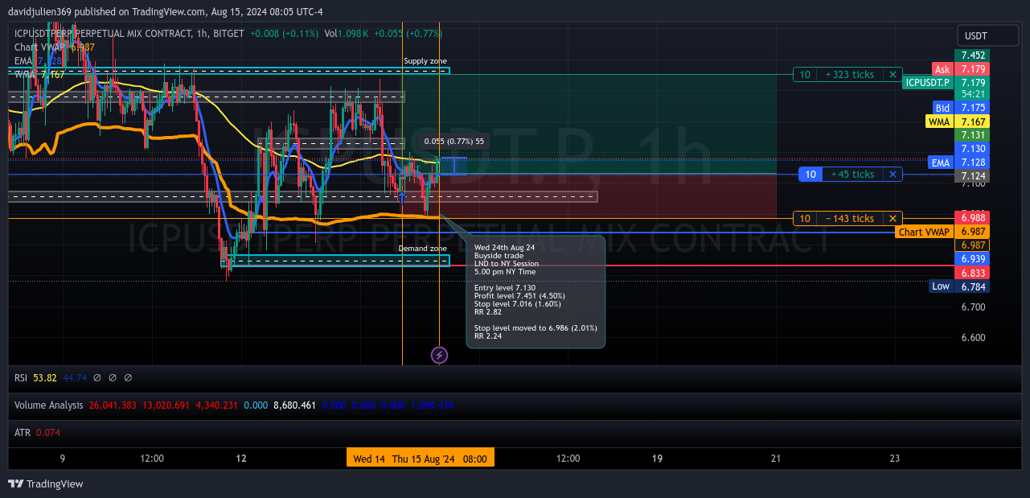
Task: Click the Demand zone label
Action: [x=423, y=249]
